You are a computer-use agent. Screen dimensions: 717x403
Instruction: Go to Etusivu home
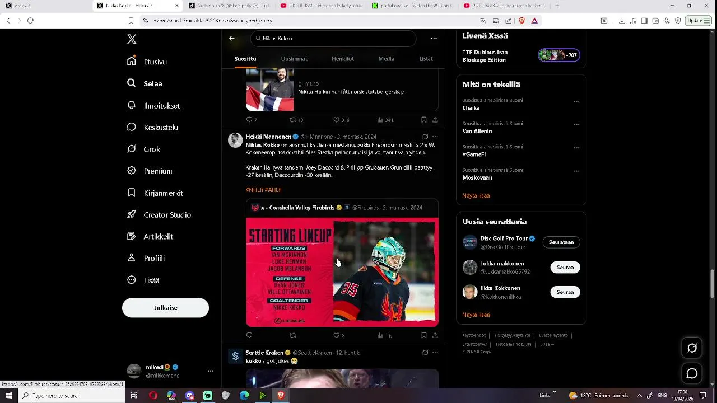tap(148, 62)
